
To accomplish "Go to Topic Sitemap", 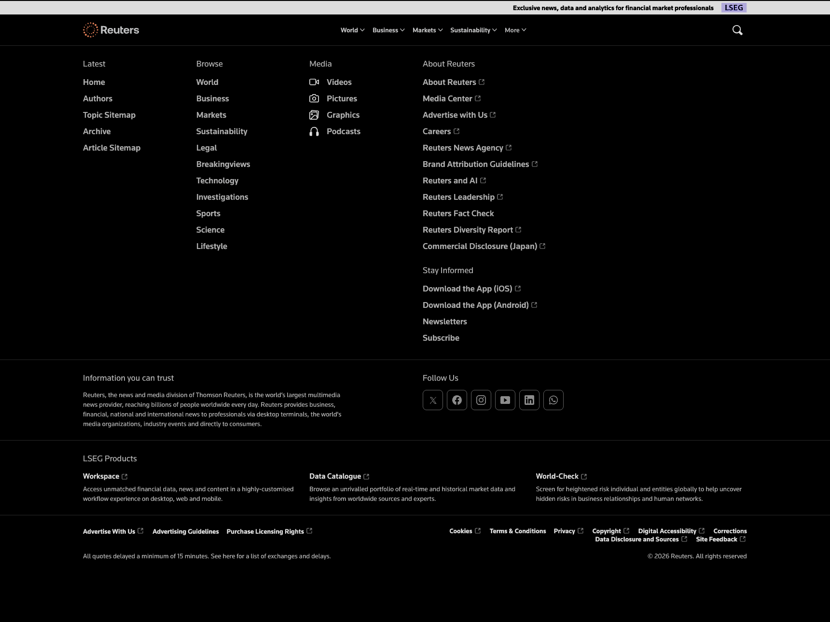I will [109, 115].
